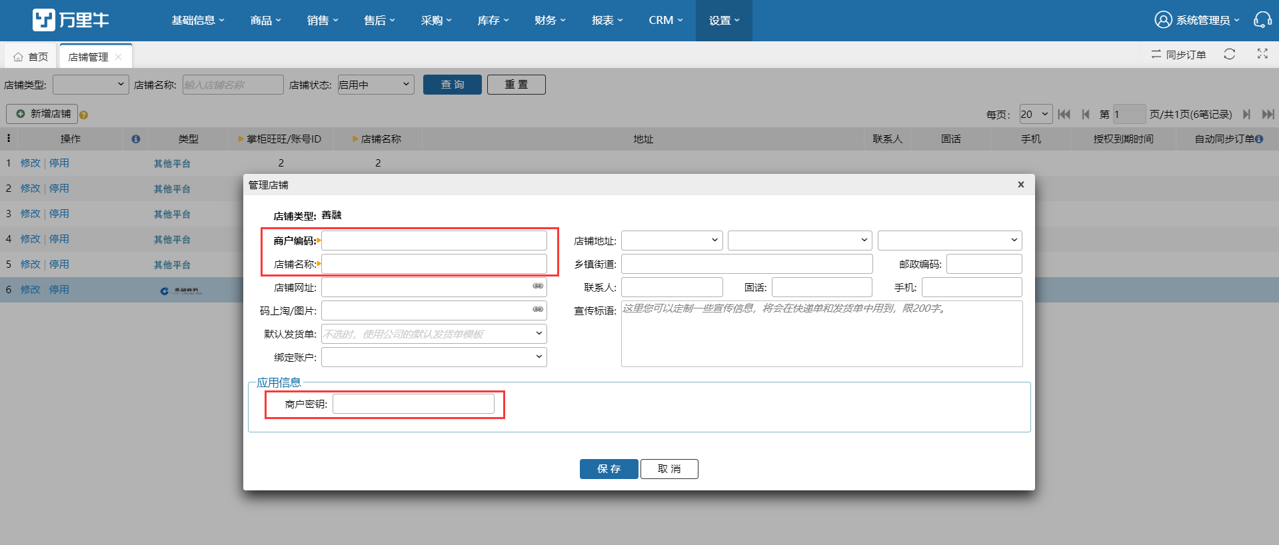Open the 商品 menu
Image resolution: width=1279 pixels, height=545 pixels.
point(265,20)
